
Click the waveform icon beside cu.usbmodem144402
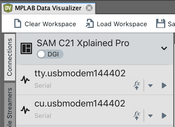tap(25, 110)
